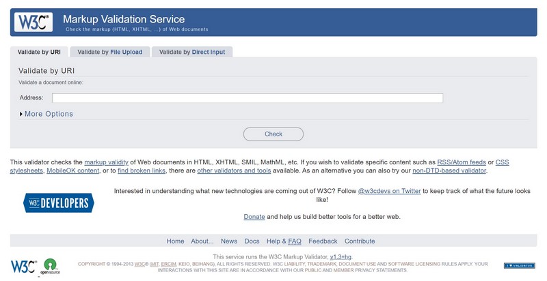Click the LIABILITY link in the copyright notice
Screen dimensions: 547x281
[x=295, y=265]
